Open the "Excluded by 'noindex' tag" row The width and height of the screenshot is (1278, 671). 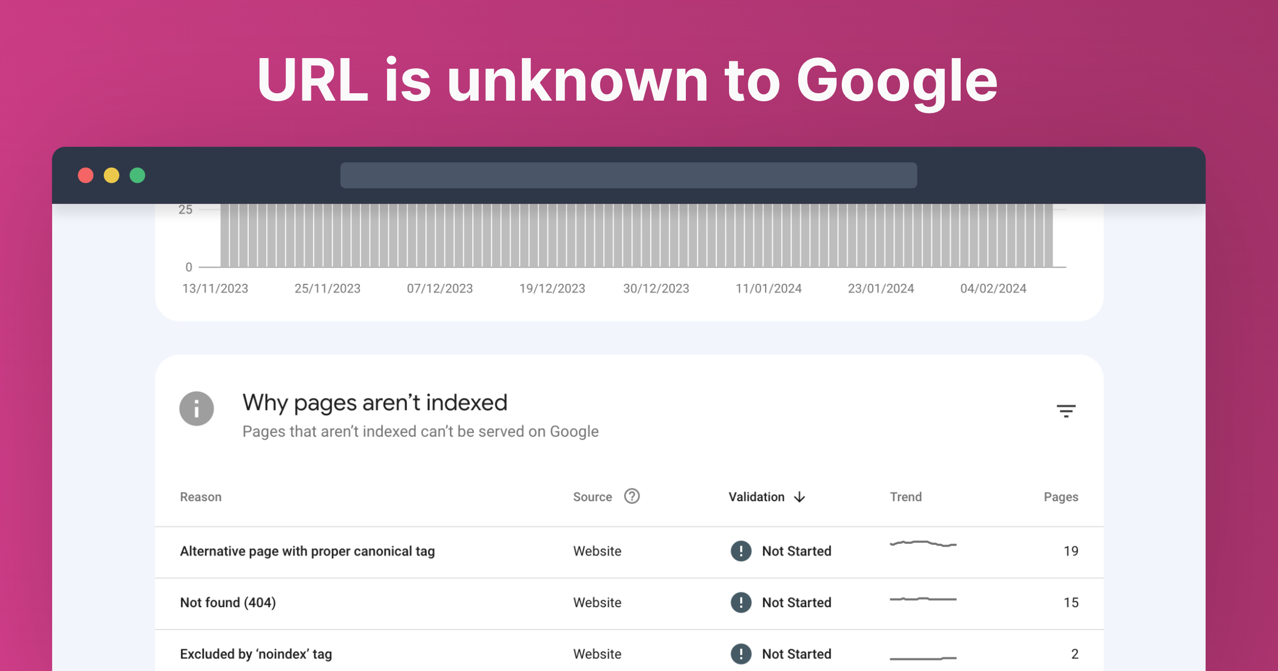tap(256, 653)
